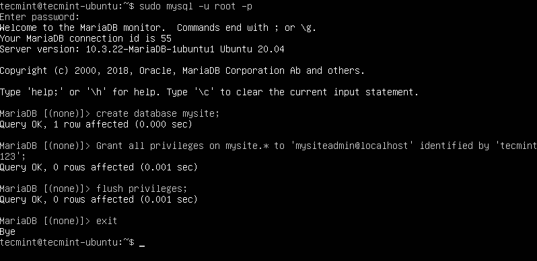Click the last tecmint@tecmint-ubuntu shell prompt
The height and width of the screenshot is (261, 537).
click(x=67, y=242)
